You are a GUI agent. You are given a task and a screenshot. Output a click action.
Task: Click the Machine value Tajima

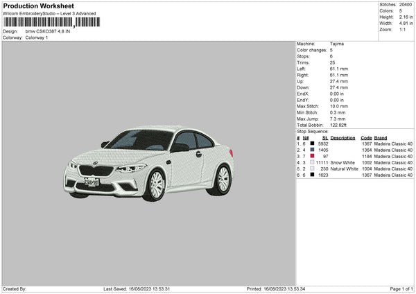coord(336,44)
